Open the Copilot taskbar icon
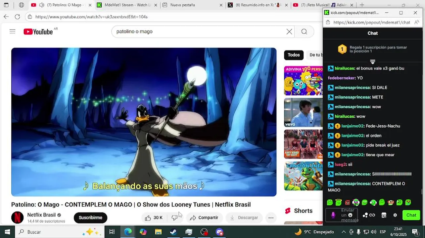This screenshot has height=238, width=425. [143, 232]
